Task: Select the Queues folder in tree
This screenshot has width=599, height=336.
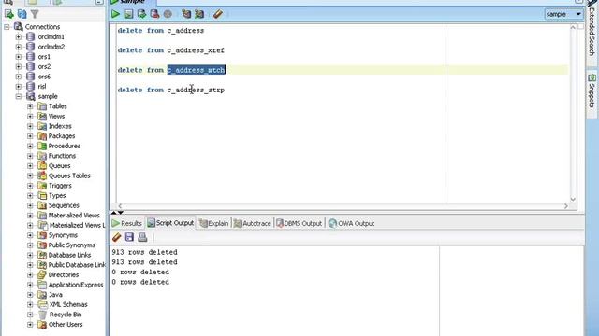Action: tap(59, 166)
